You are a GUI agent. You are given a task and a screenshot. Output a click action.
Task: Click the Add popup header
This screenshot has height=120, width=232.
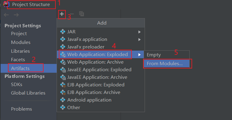coord(101,23)
